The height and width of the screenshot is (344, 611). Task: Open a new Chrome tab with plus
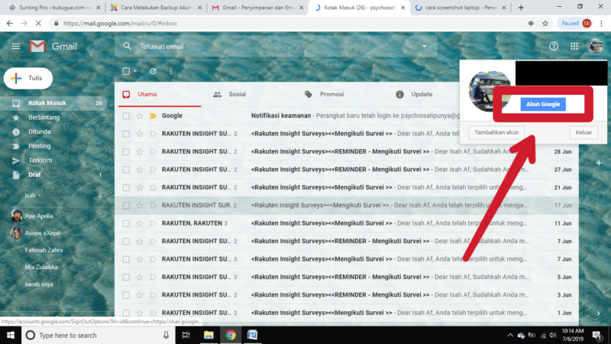tap(521, 8)
